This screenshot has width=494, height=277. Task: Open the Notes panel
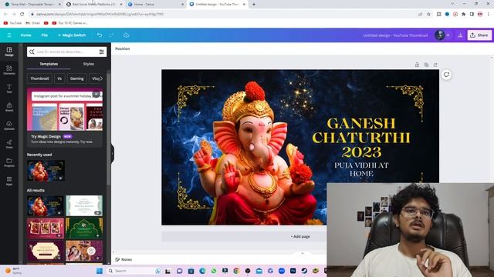(x=123, y=260)
